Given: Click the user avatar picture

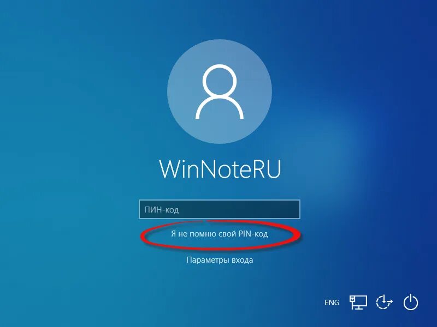Looking at the screenshot, I should coord(220,92).
